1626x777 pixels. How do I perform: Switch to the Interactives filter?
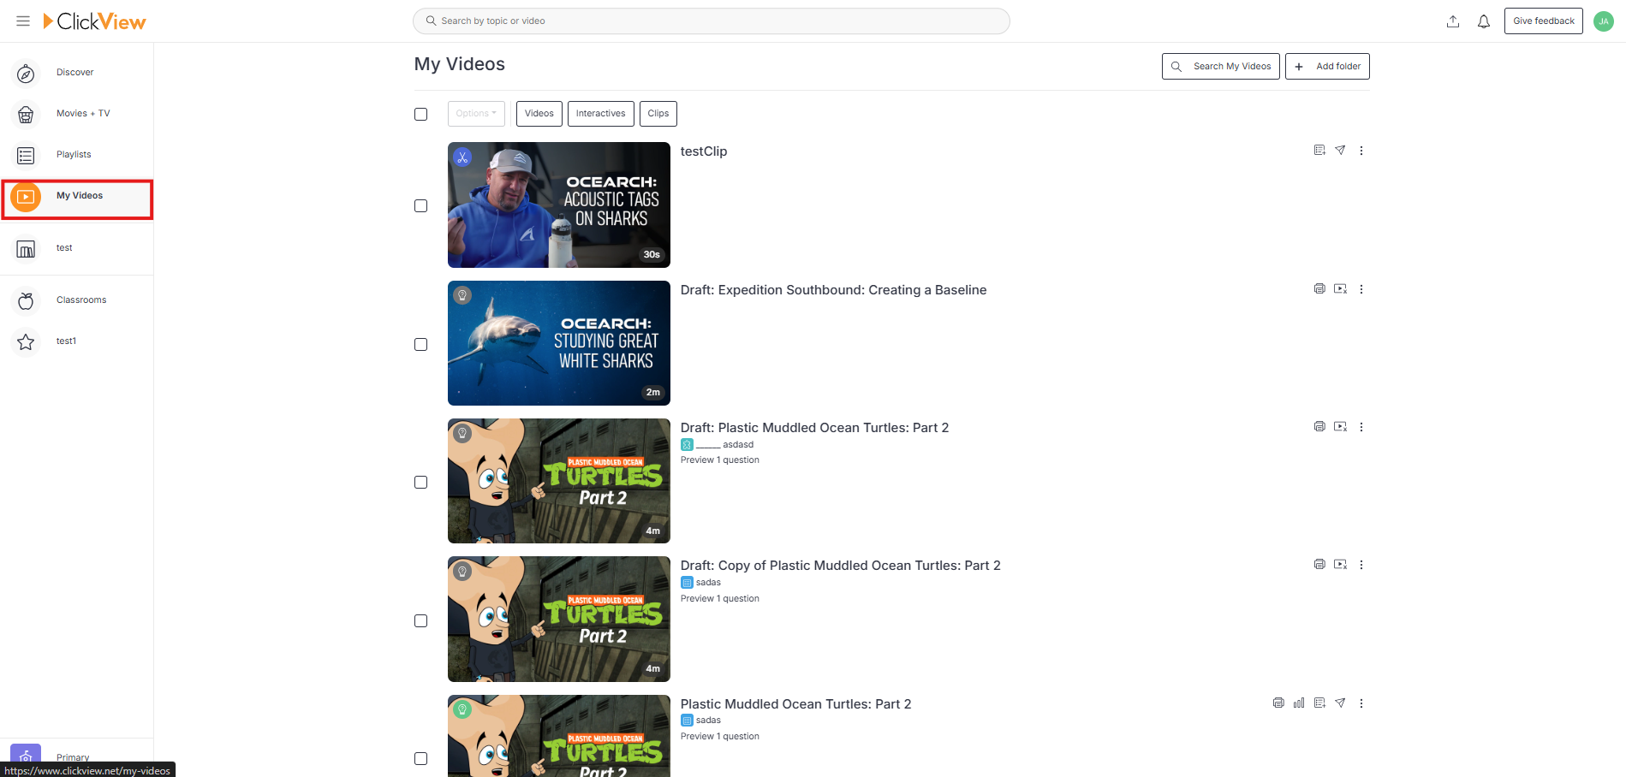600,113
